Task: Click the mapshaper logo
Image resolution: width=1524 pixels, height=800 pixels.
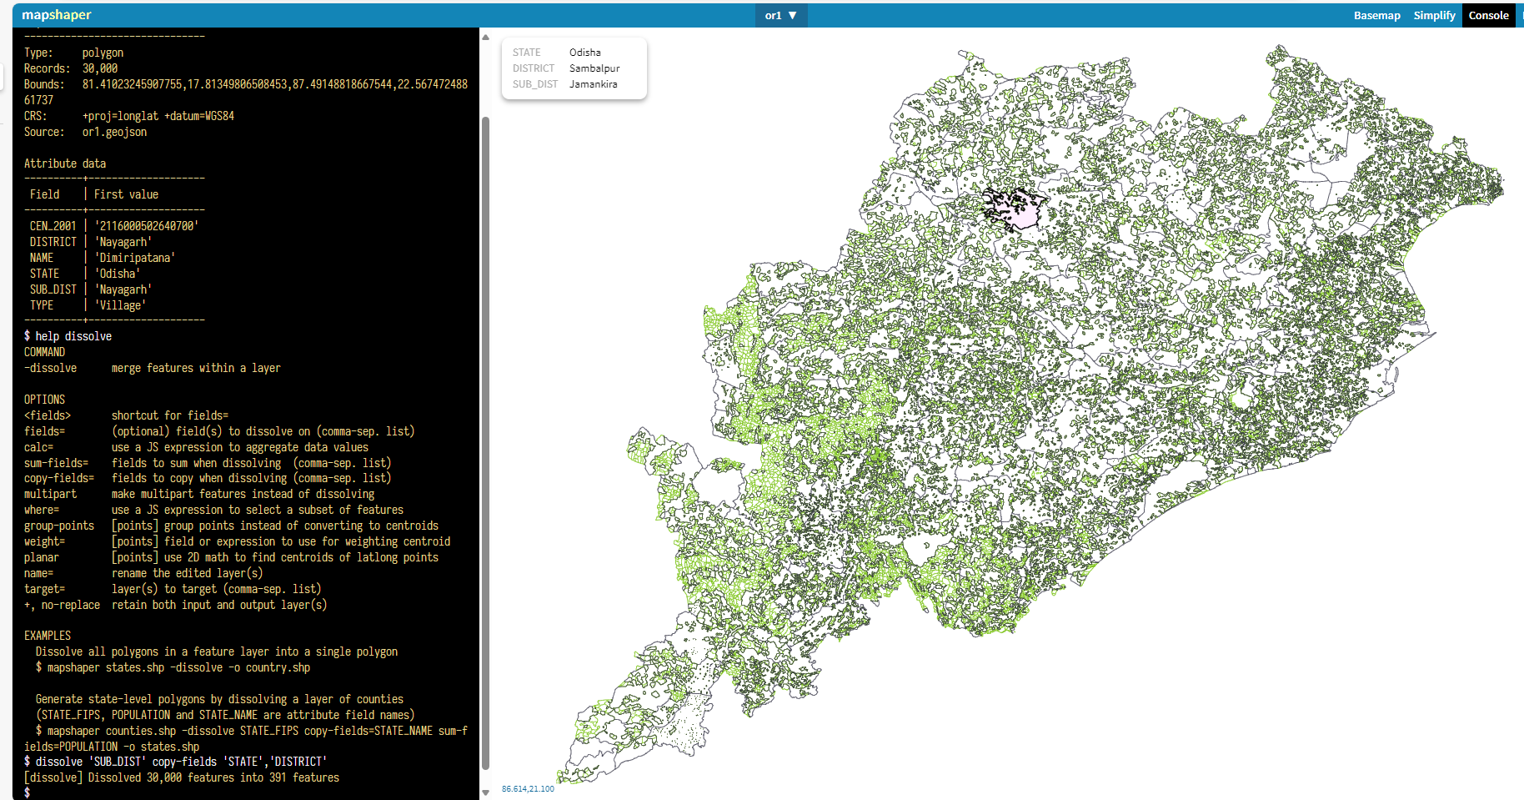Action: [x=57, y=15]
